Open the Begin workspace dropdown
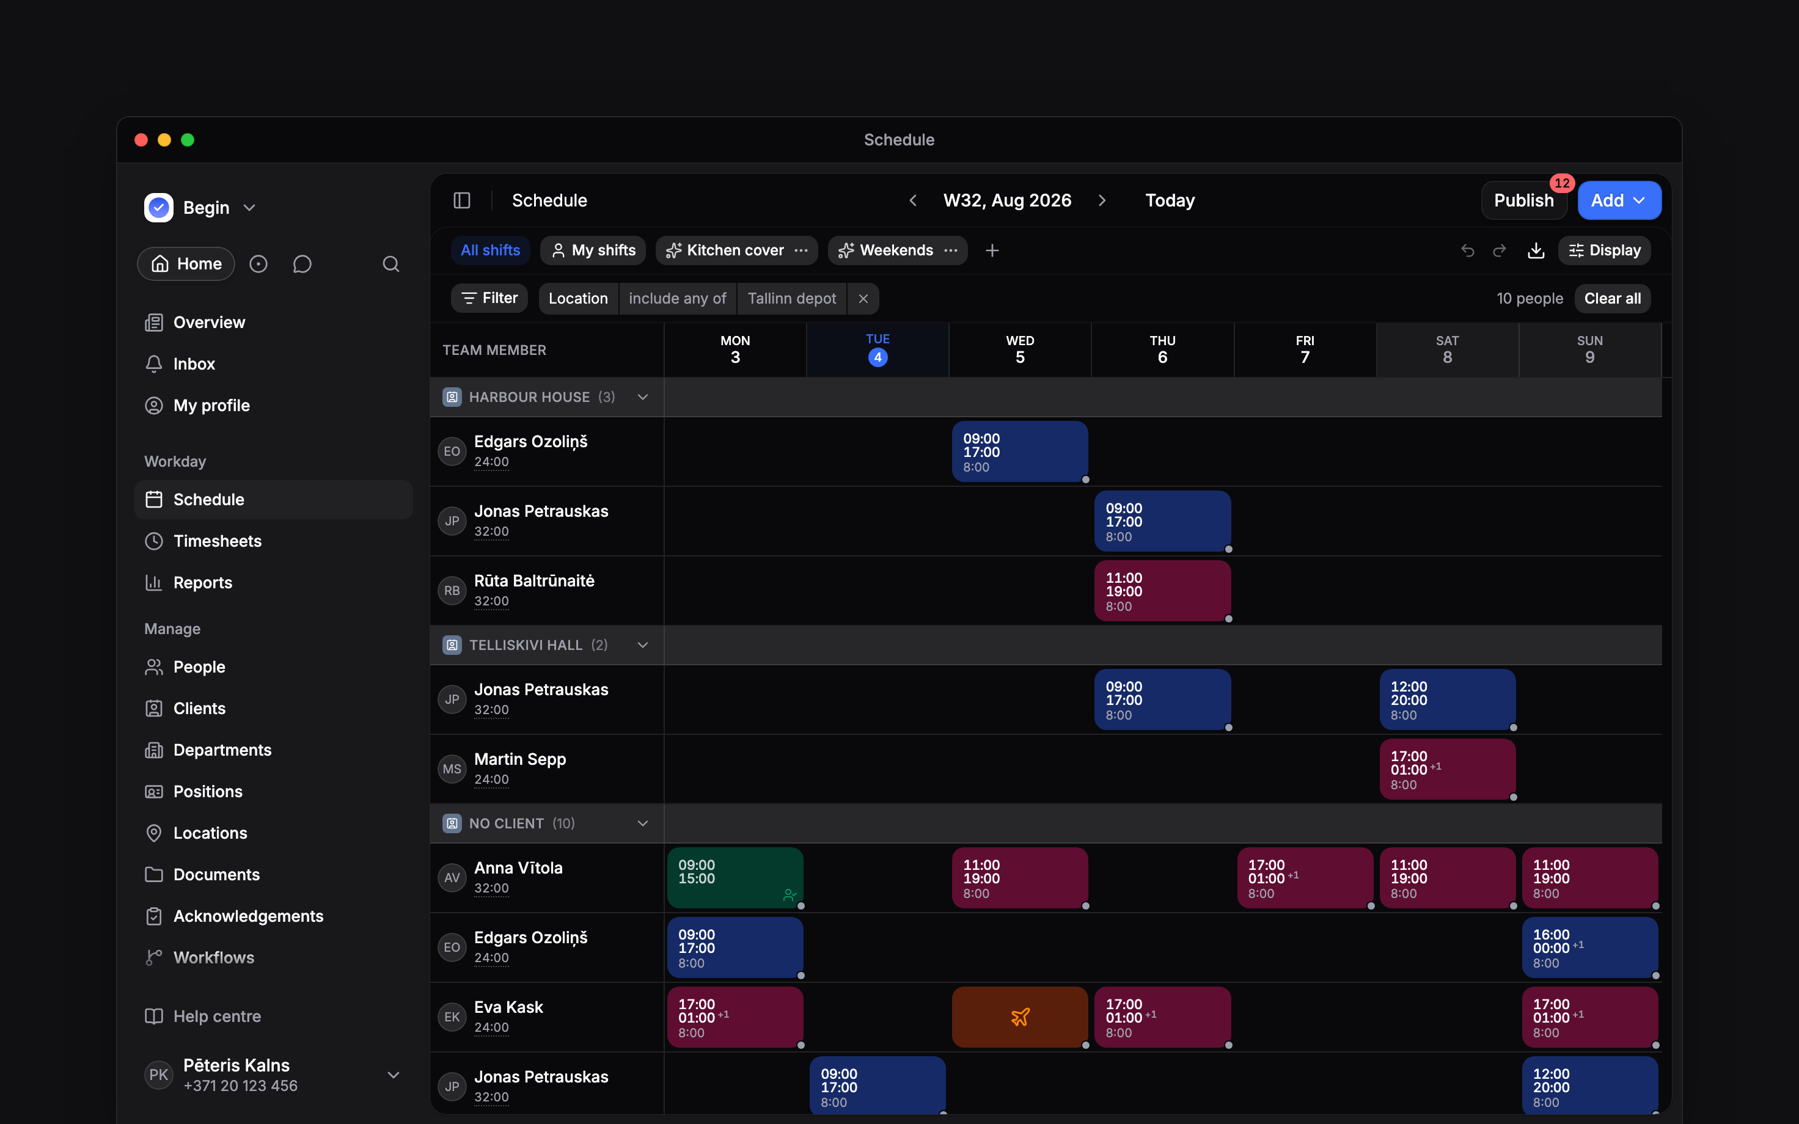Viewport: 1799px width, 1124px height. click(200, 208)
